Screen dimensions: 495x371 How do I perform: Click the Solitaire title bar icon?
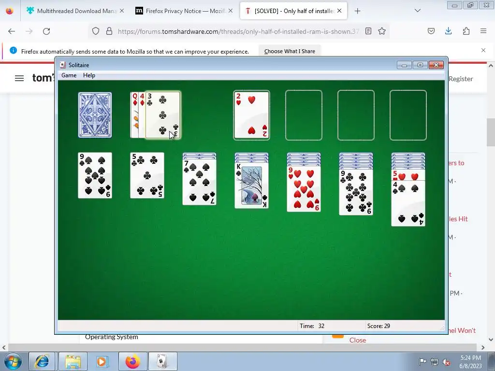63,65
